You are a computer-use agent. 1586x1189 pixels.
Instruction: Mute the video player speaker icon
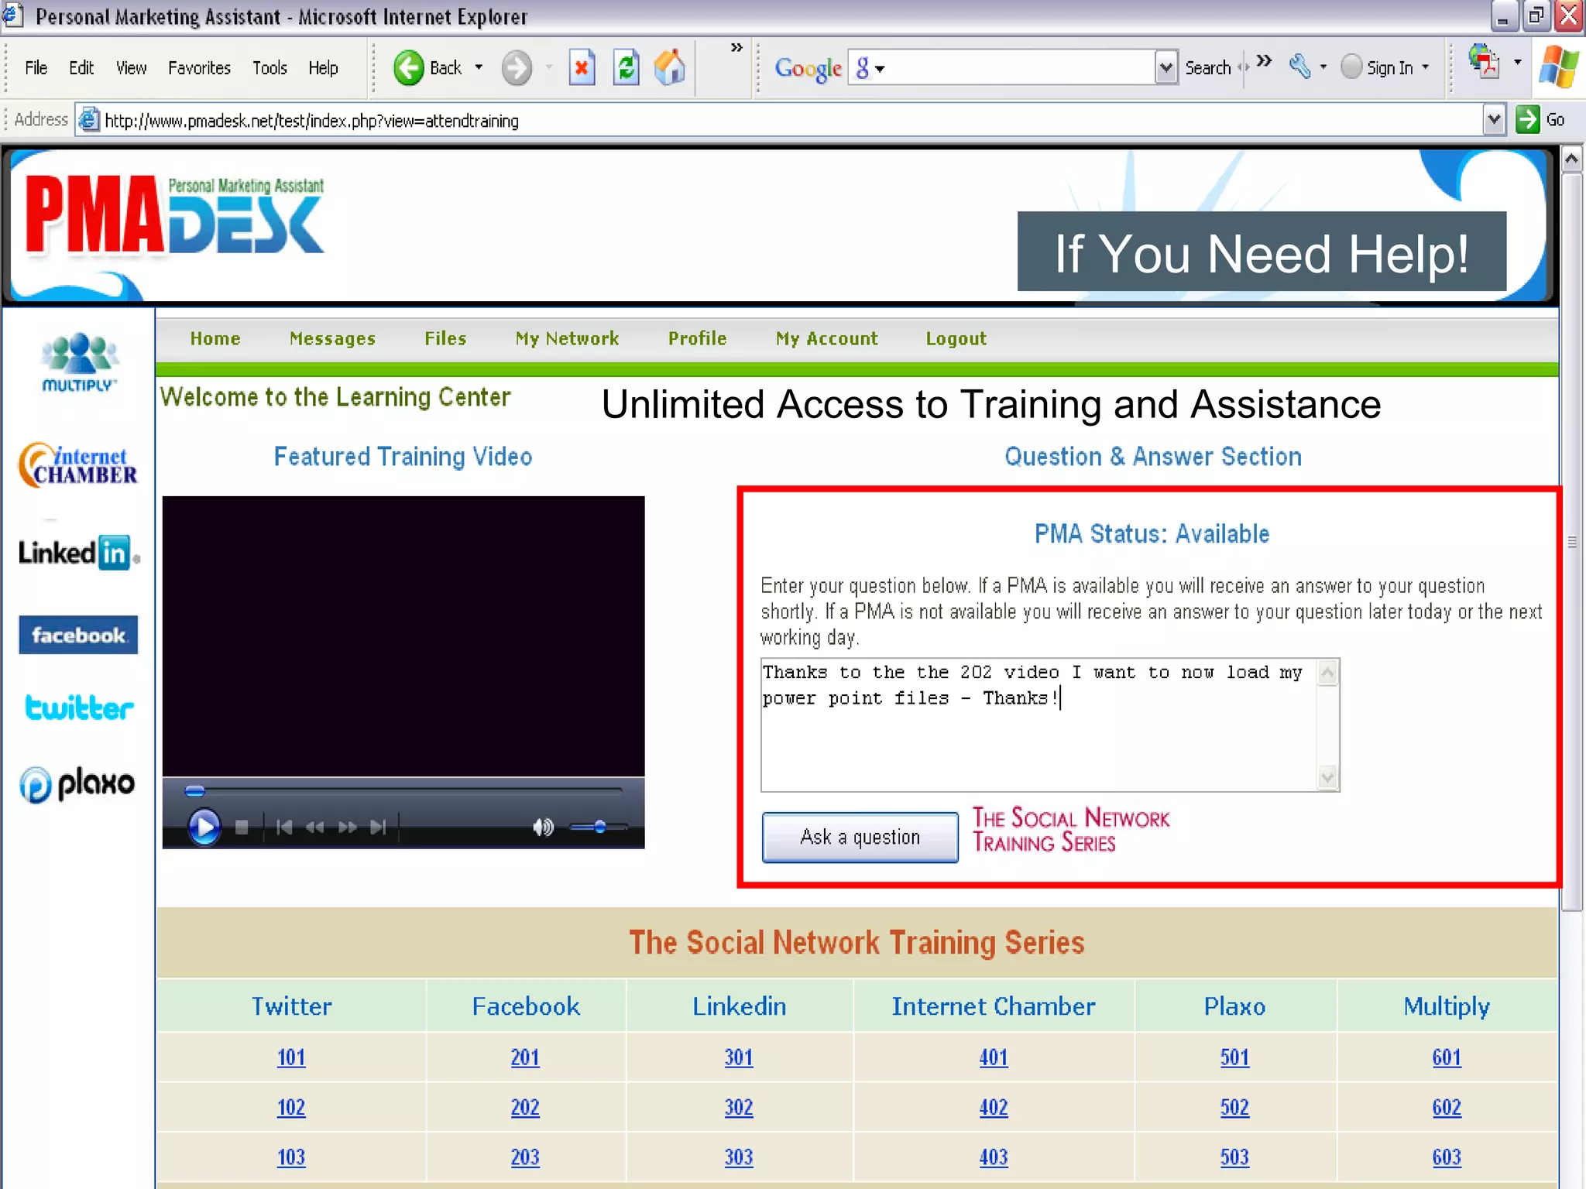543,828
